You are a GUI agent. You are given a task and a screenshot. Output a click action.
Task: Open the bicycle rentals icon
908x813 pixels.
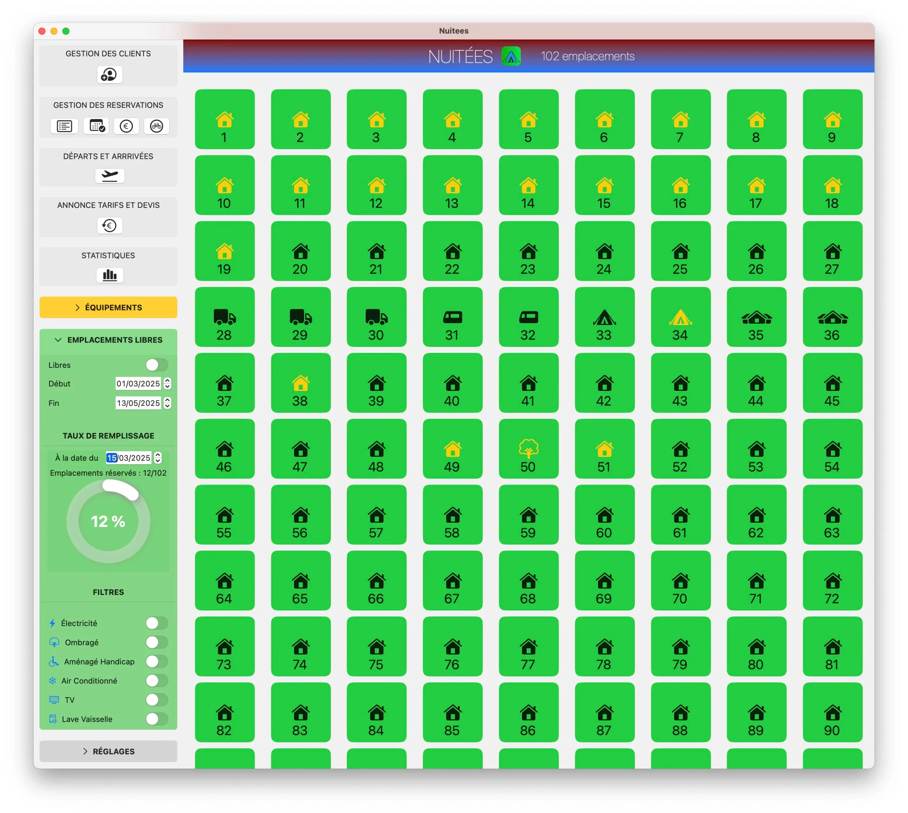(x=156, y=126)
